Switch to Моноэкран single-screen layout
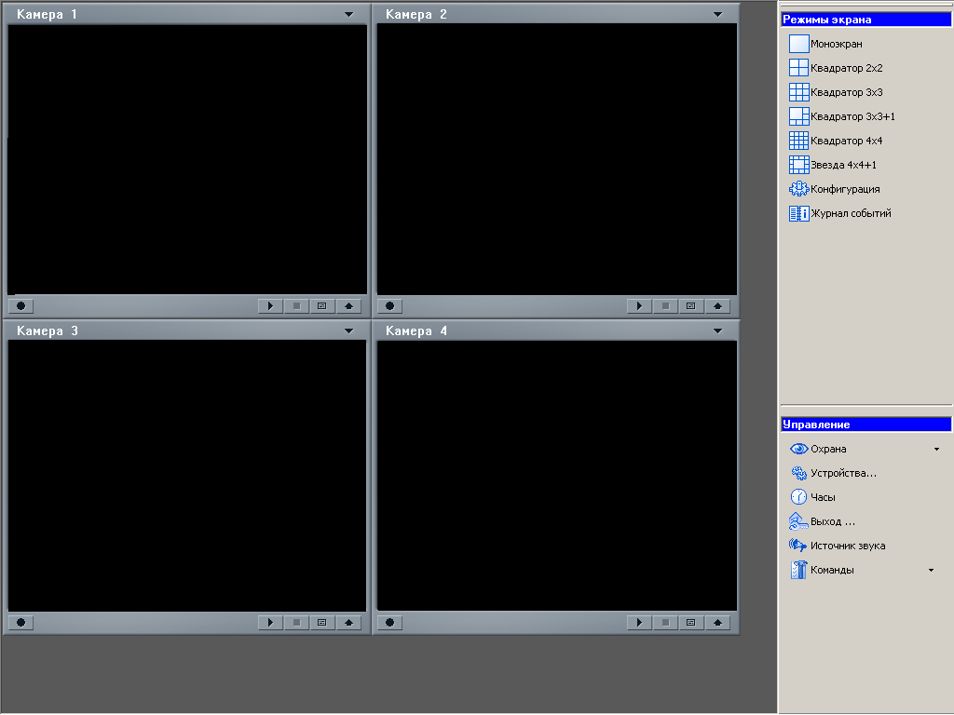 pyautogui.click(x=799, y=44)
